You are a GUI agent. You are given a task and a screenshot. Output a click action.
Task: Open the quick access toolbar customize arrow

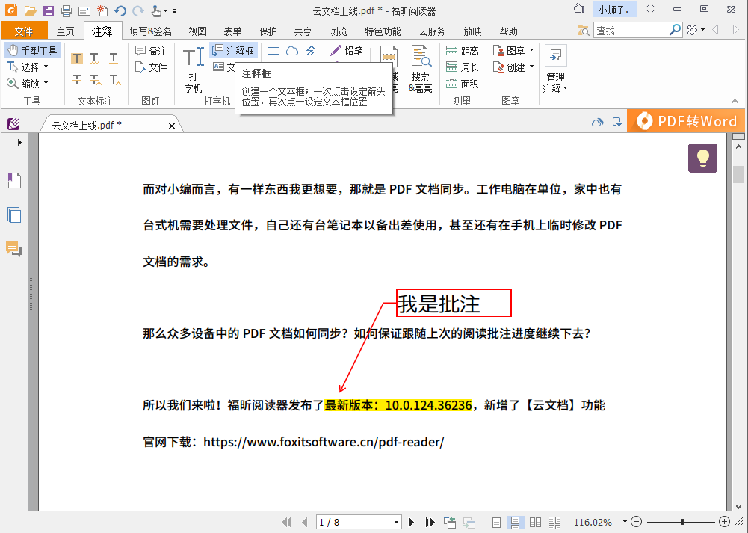[x=175, y=10]
